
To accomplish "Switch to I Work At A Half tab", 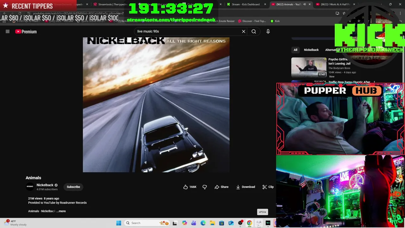I will click(335, 4).
